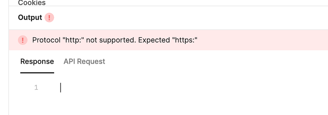Click the quoted "http:" text in error
This screenshot has height=115, width=328.
click(x=73, y=40)
